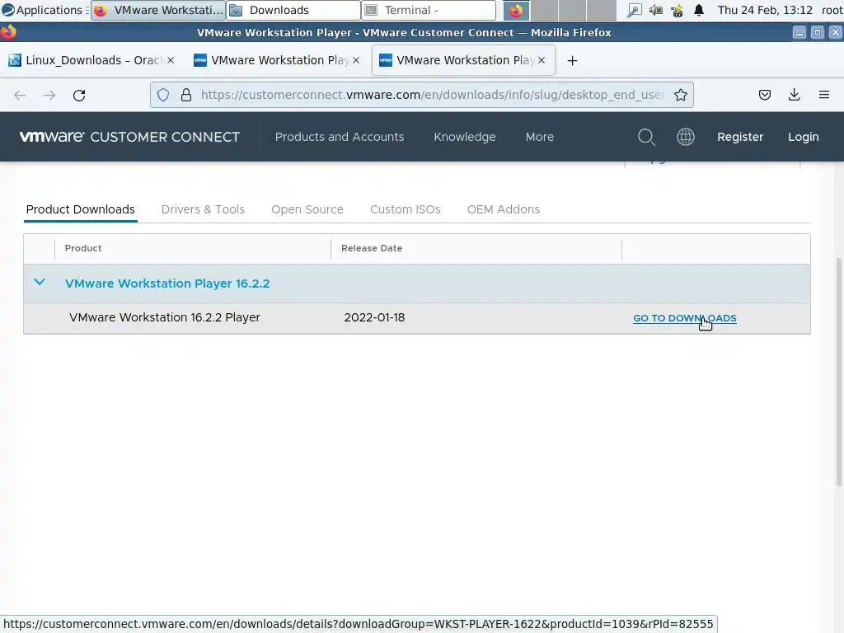Open the tracking protection shield icon
The height and width of the screenshot is (633, 844).
163,96
